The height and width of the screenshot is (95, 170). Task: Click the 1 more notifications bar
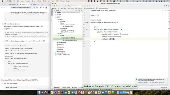click(x=151, y=85)
